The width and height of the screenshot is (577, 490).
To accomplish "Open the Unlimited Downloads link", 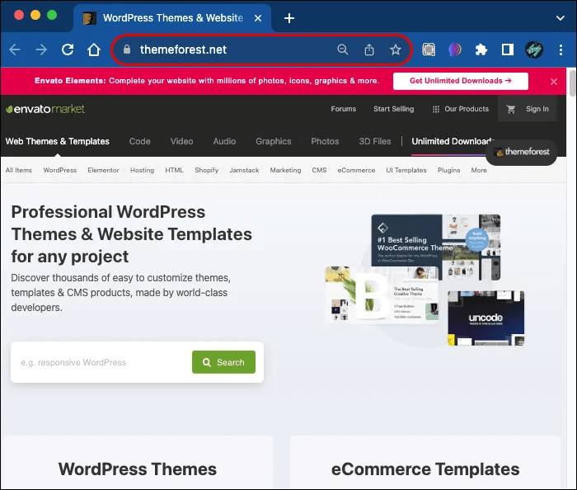I will 453,141.
